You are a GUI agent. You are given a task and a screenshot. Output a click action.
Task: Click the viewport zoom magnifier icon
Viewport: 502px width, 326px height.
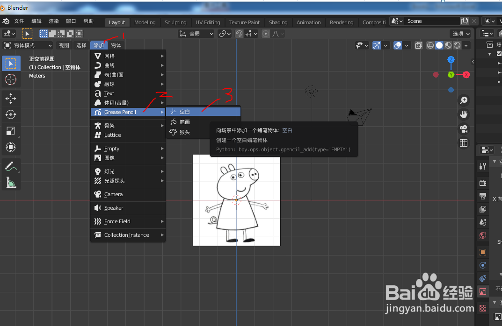pos(463,100)
